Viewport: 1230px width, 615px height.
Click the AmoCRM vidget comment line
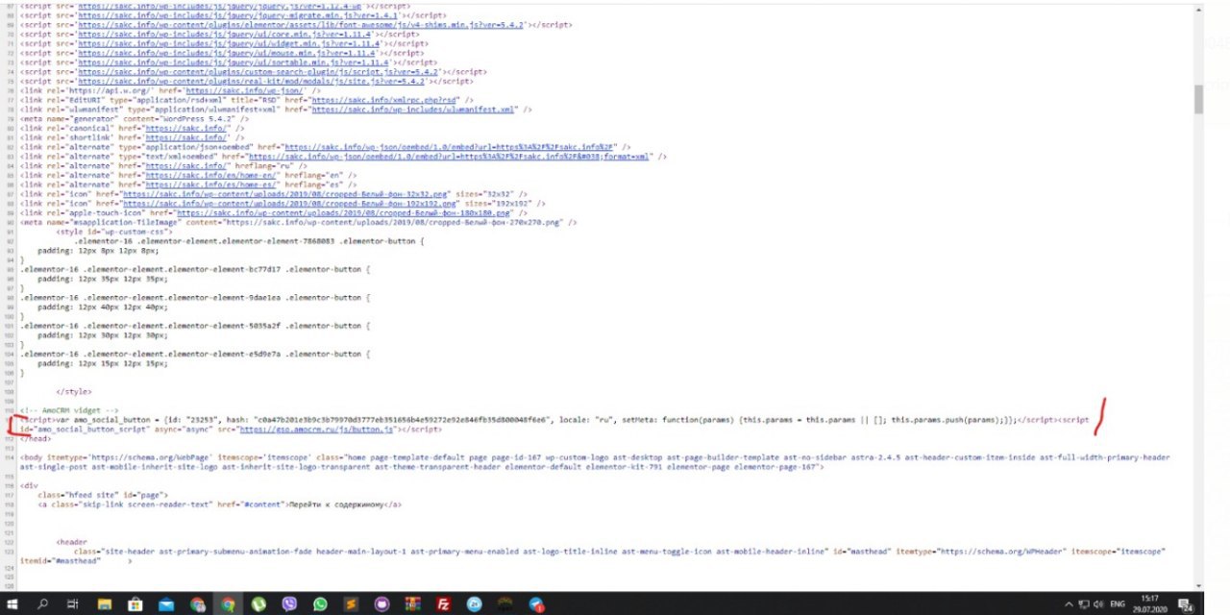tap(69, 410)
